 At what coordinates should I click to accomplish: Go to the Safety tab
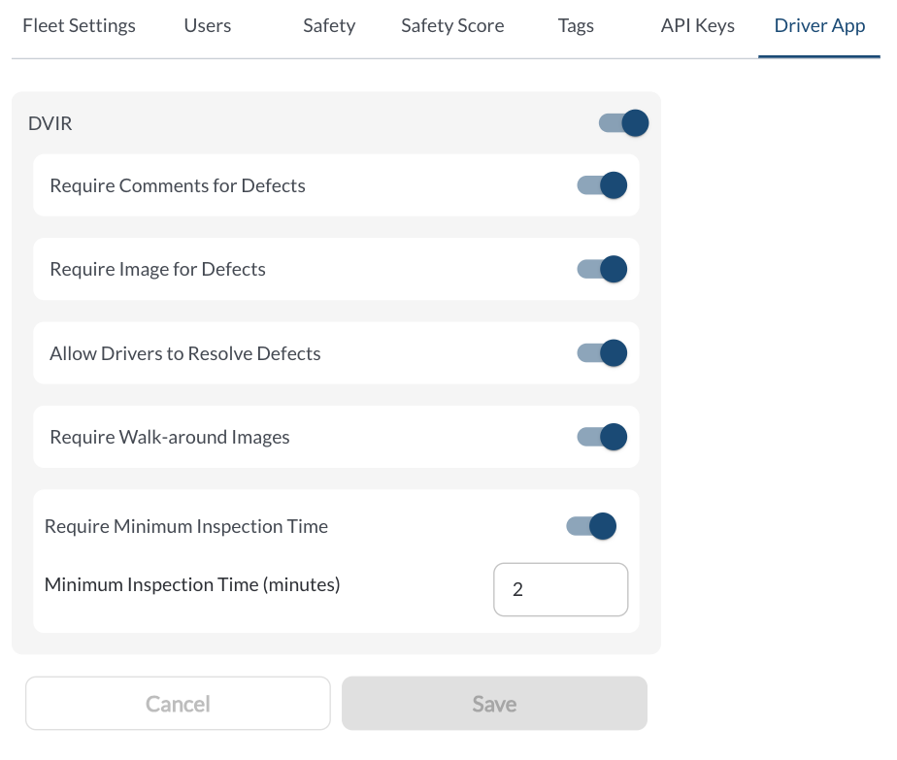pyautogui.click(x=328, y=26)
